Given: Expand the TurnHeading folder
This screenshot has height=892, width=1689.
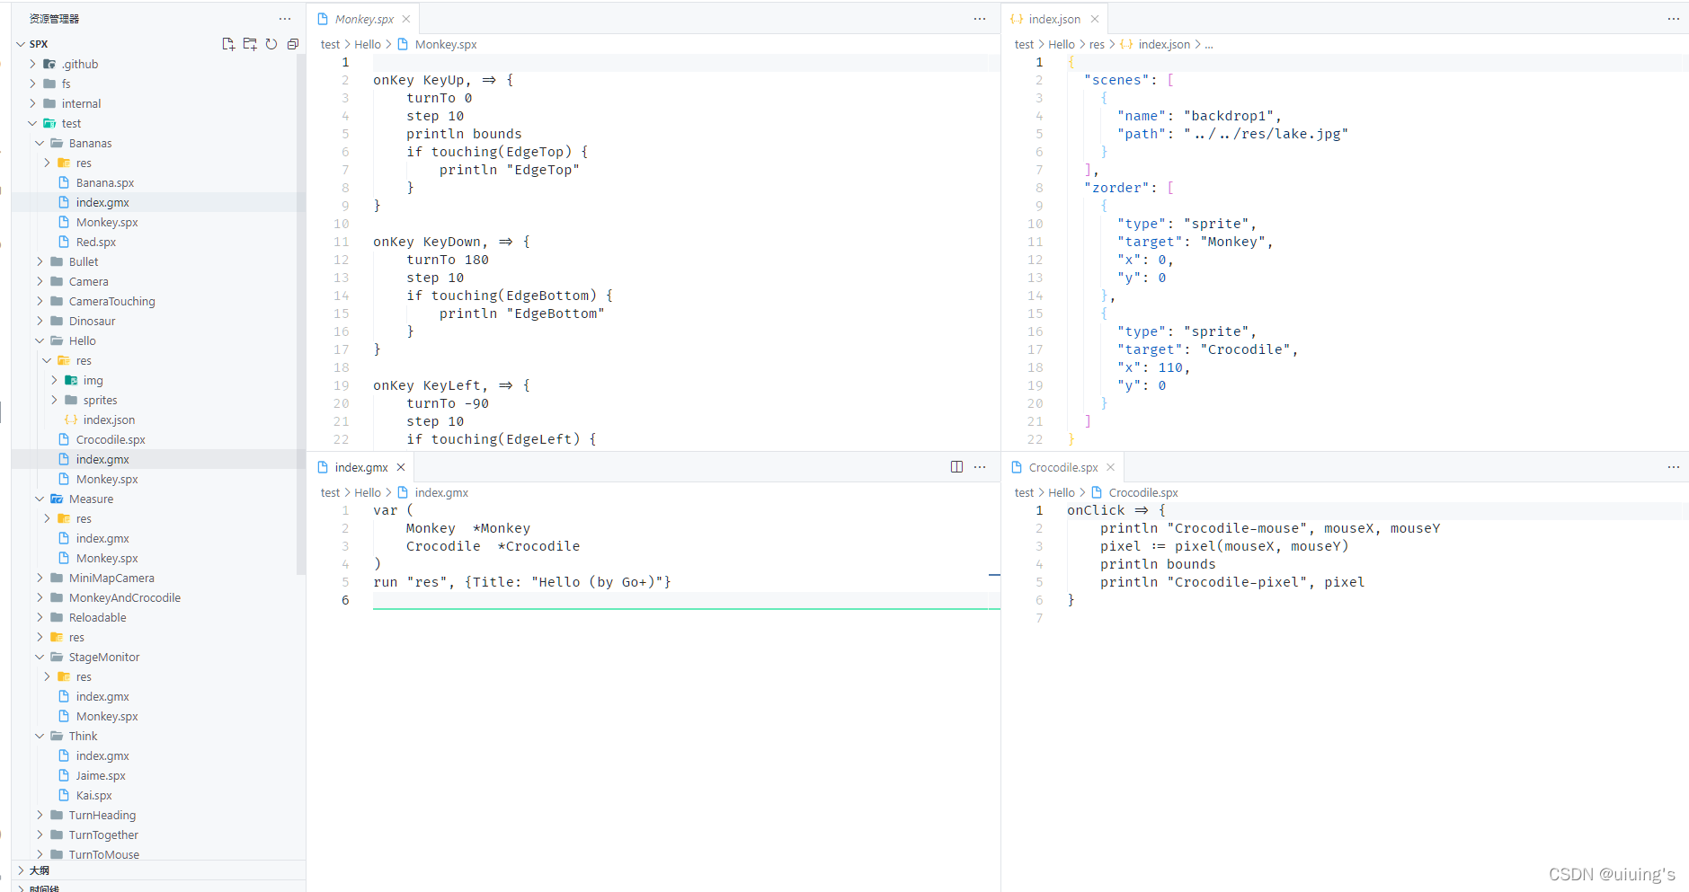Looking at the screenshot, I should point(40,815).
